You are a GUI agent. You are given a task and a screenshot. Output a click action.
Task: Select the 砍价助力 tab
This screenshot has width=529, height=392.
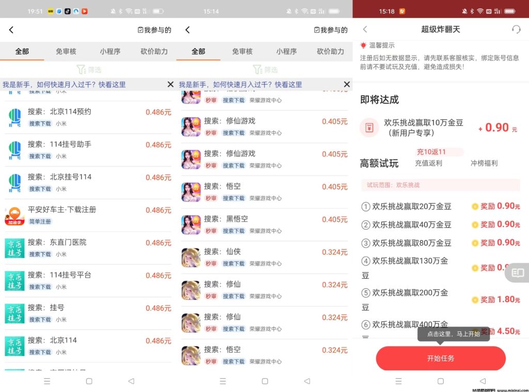153,51
